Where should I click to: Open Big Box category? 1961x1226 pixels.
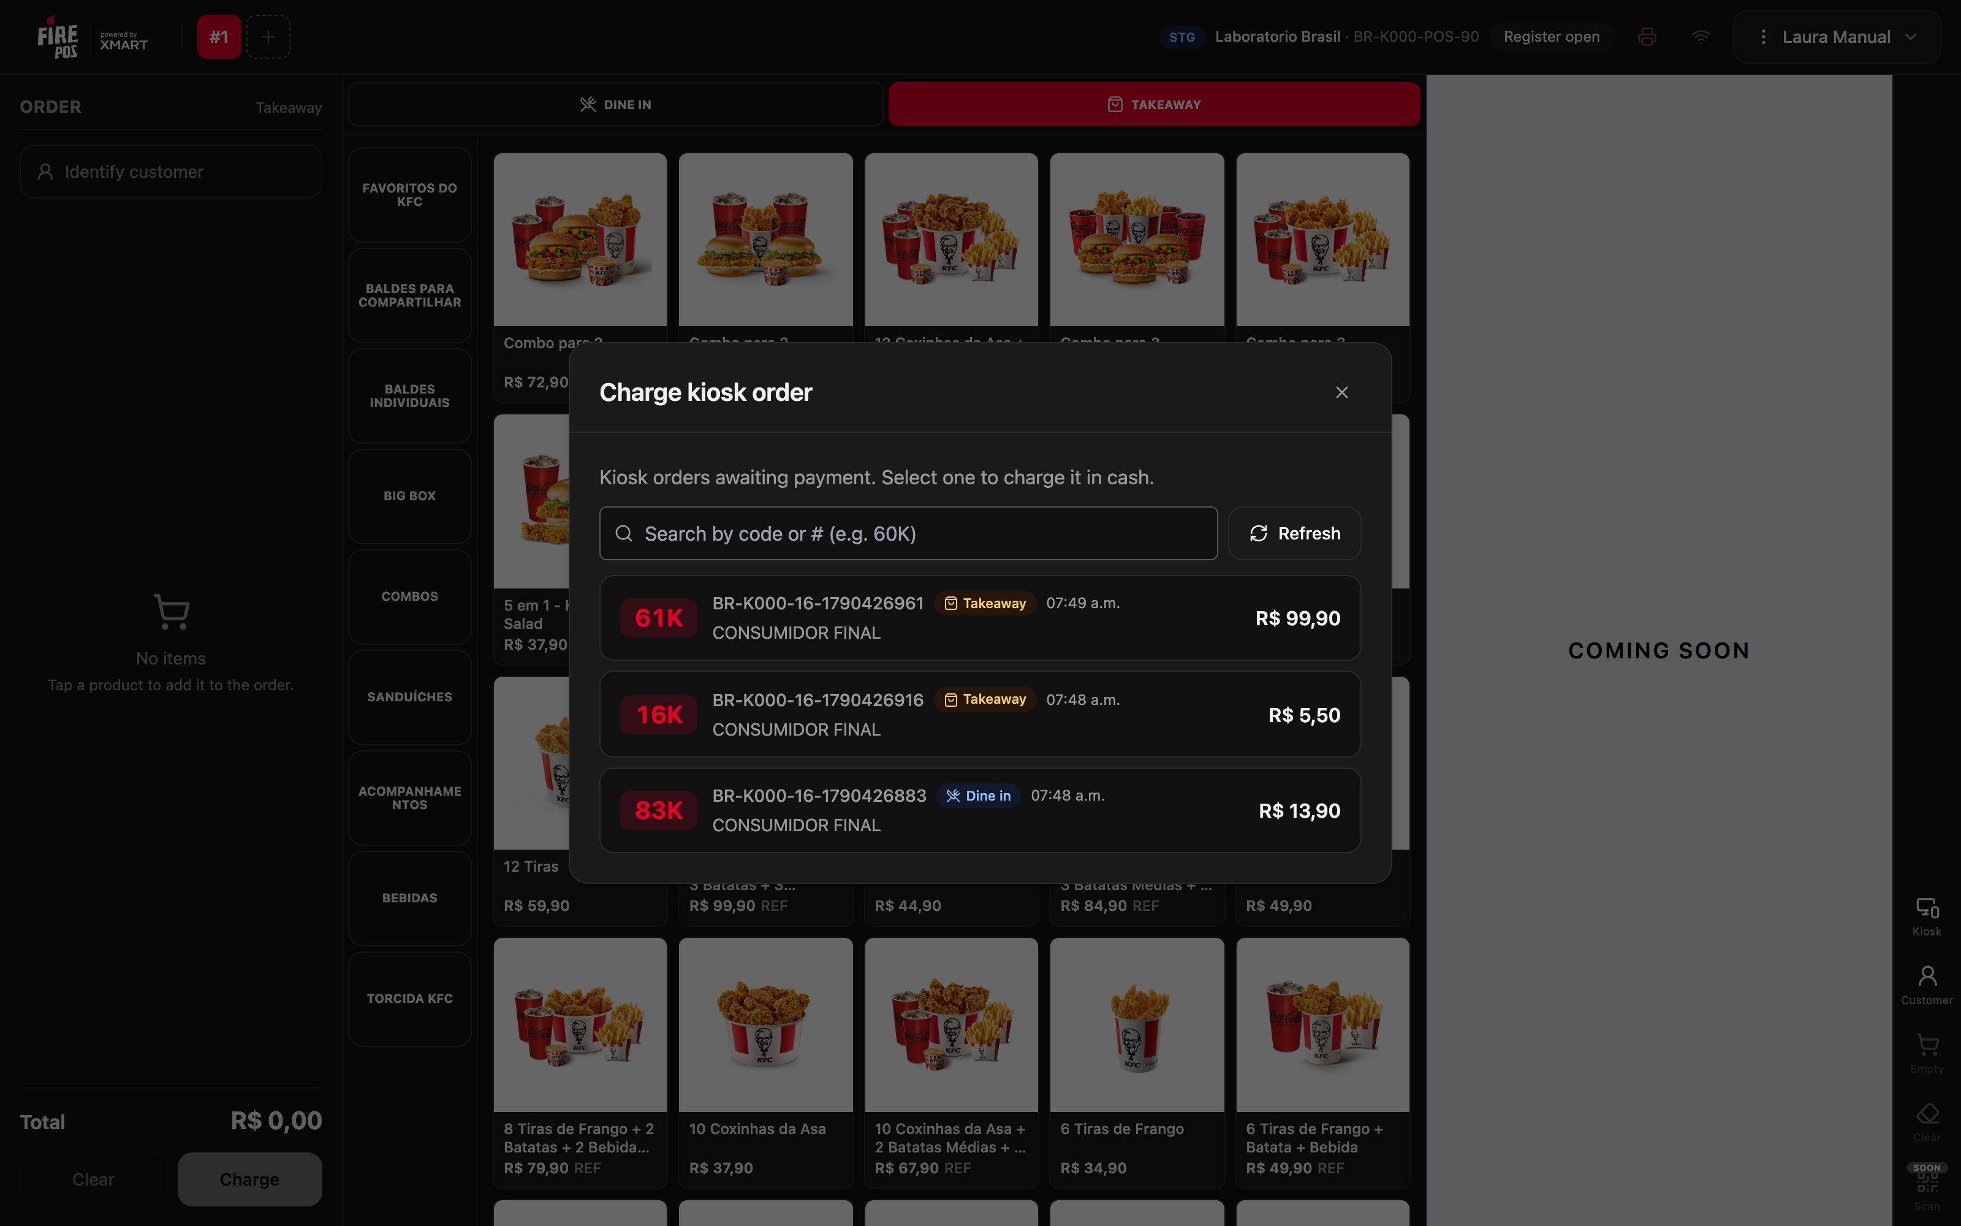click(x=410, y=497)
